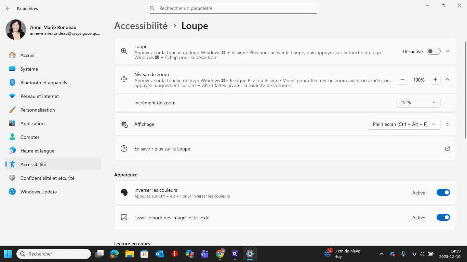Go back using the arrow next to Paramètres
Screen dimensions: 467x262
8,8
